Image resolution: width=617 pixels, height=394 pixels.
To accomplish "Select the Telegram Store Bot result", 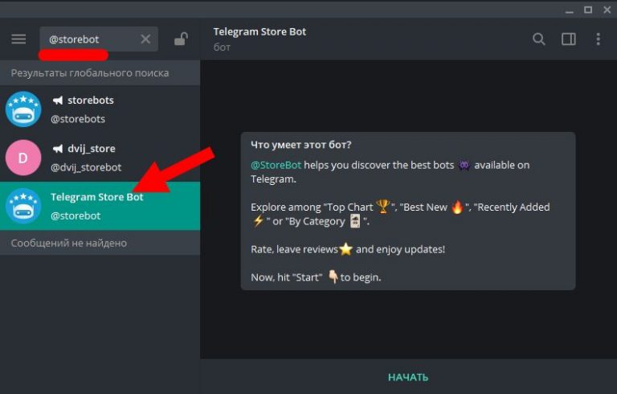I will point(100,206).
